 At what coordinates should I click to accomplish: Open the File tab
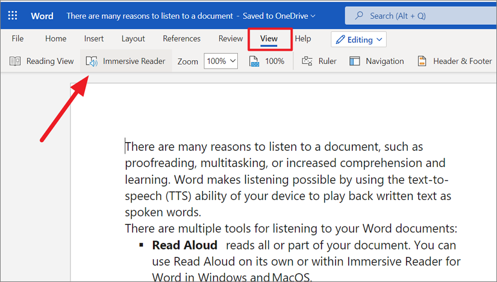[x=17, y=39]
